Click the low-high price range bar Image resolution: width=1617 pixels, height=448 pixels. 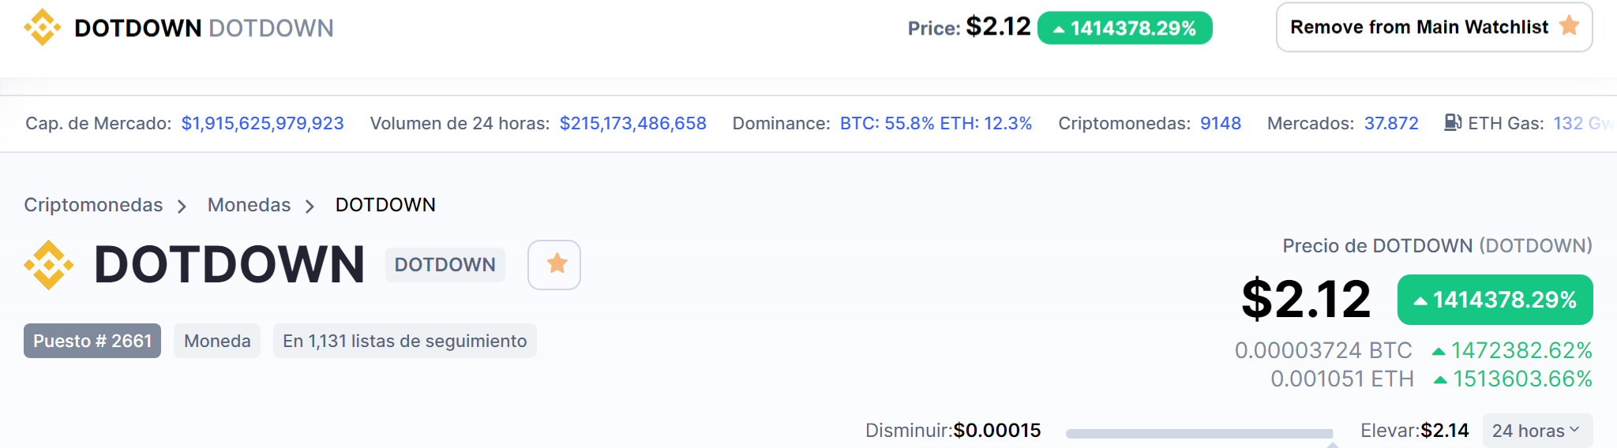[x=1199, y=433]
